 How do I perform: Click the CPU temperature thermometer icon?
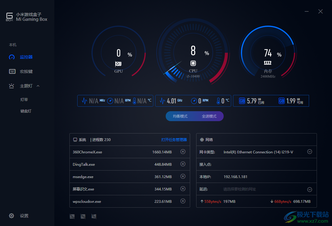219,101
